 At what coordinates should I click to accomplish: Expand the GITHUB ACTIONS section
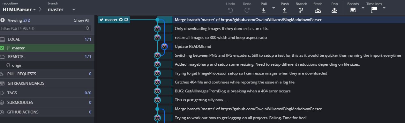(47, 112)
